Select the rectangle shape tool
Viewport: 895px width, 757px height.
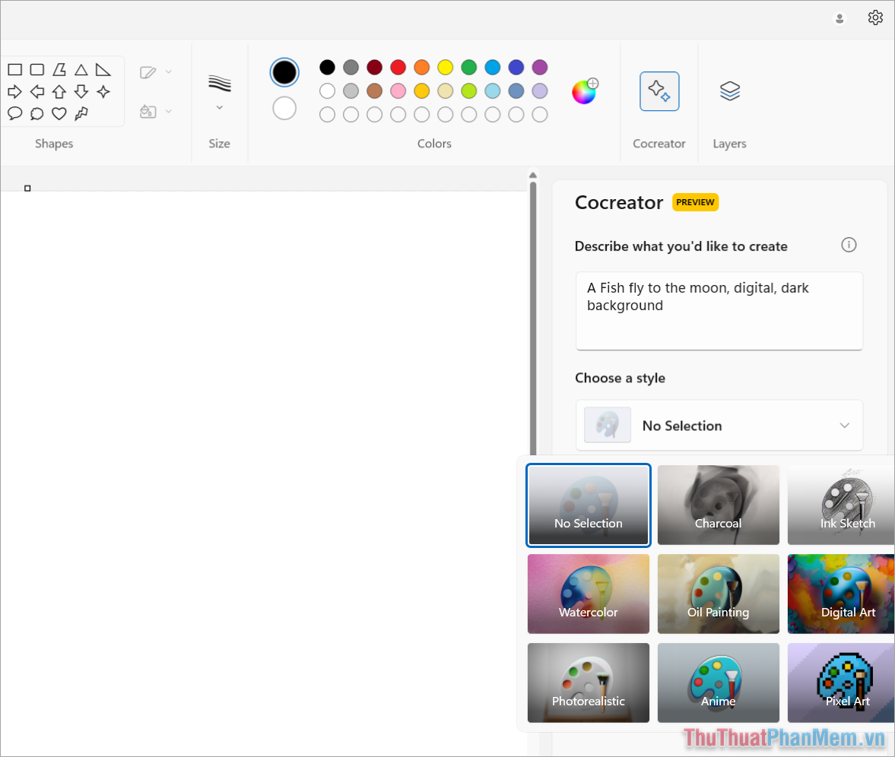[x=14, y=69]
